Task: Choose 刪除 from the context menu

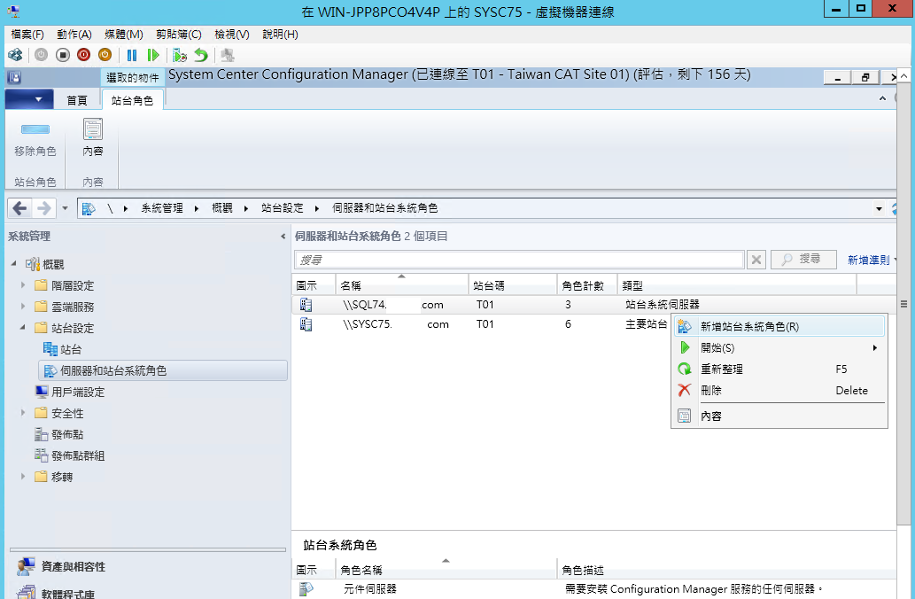Action: (779, 390)
